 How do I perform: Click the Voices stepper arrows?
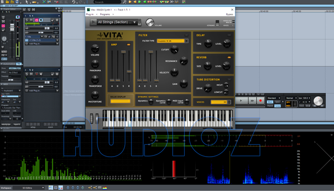tap(229, 102)
